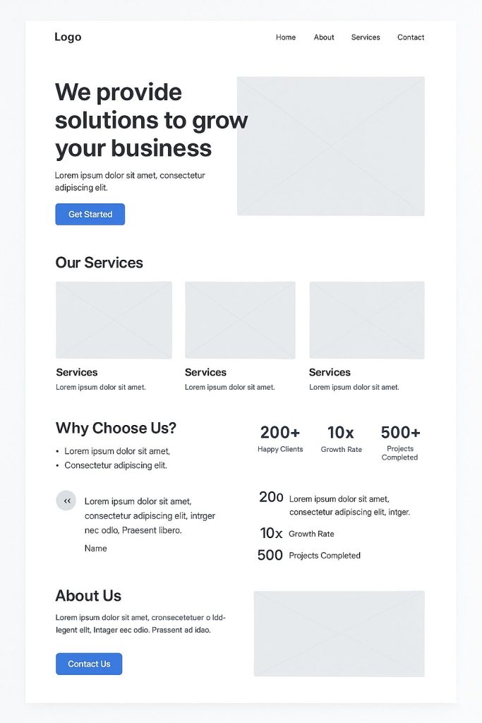Click the hero headline about growing business
Screen dimensions: 482x723
(x=151, y=120)
